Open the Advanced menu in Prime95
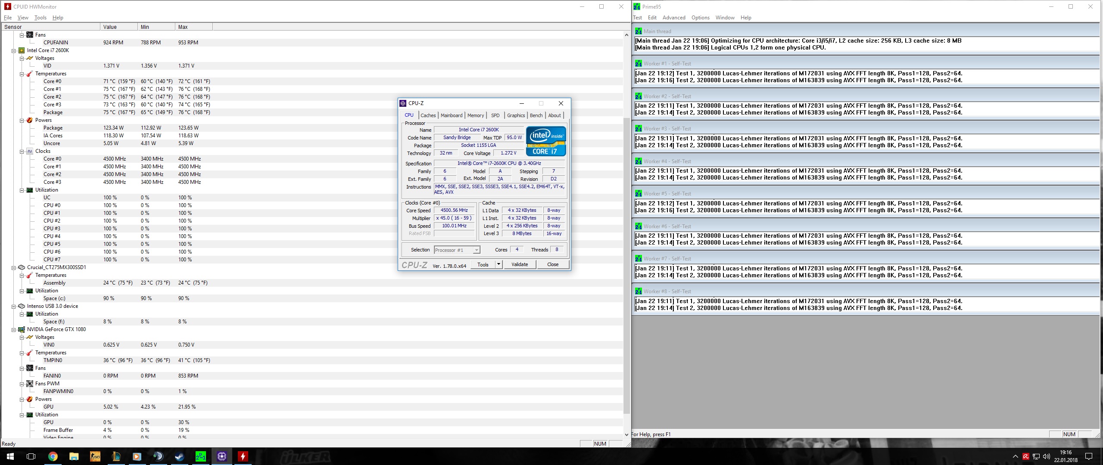The image size is (1103, 465). click(673, 18)
